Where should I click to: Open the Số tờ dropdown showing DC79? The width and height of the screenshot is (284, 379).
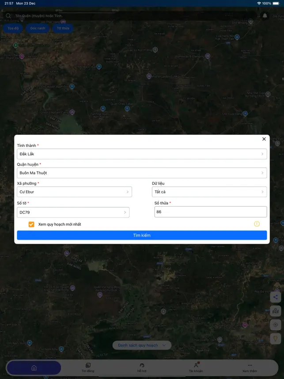click(73, 212)
